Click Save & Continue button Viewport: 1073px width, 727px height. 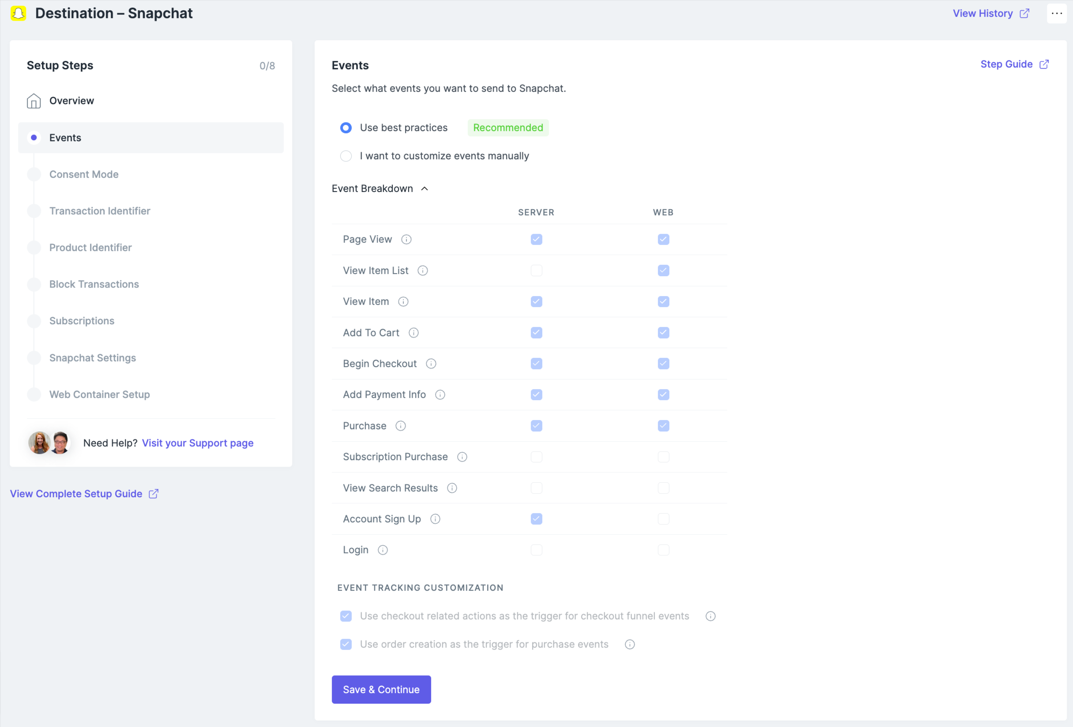[x=381, y=690]
